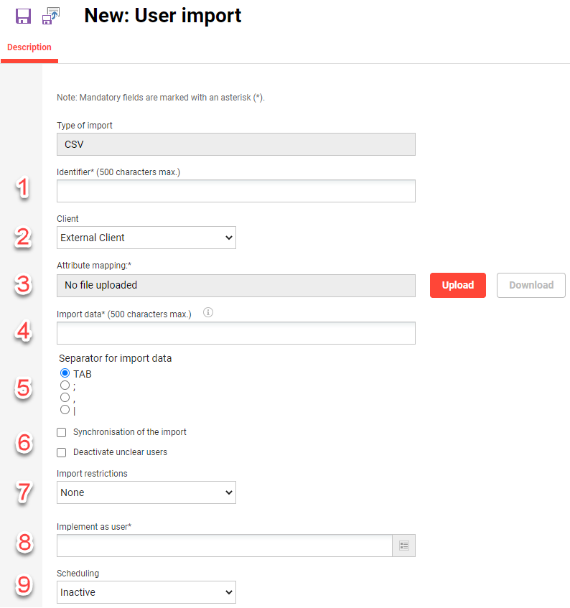The height and width of the screenshot is (608, 570).
Task: Select the TAB separator radio button
Action: (65, 373)
